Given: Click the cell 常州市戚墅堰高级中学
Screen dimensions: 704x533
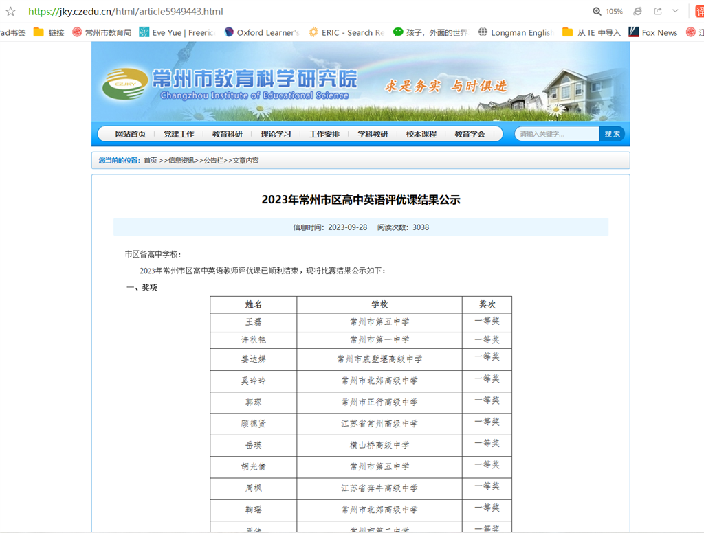Looking at the screenshot, I should (379, 359).
